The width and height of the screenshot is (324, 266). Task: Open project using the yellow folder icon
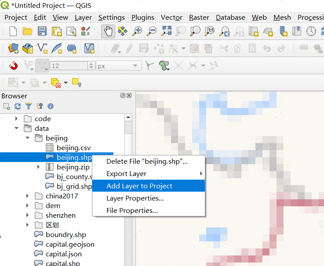(28, 31)
